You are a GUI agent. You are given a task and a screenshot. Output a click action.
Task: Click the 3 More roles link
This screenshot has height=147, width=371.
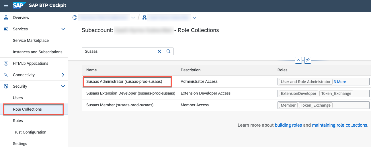[340, 82]
